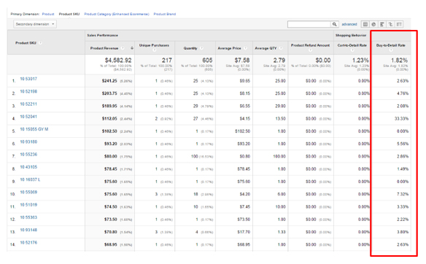Image resolution: width=426 pixels, height=264 pixels.
Task: Sort by Unique Purchases column header
Action: pos(154,45)
